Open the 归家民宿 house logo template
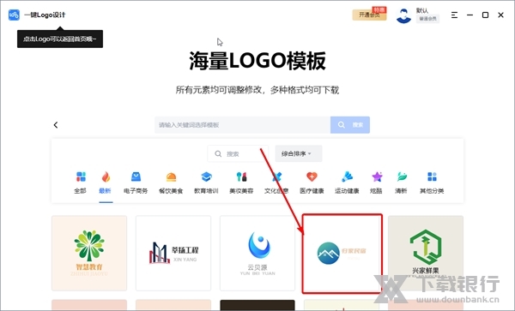 tap(342, 253)
